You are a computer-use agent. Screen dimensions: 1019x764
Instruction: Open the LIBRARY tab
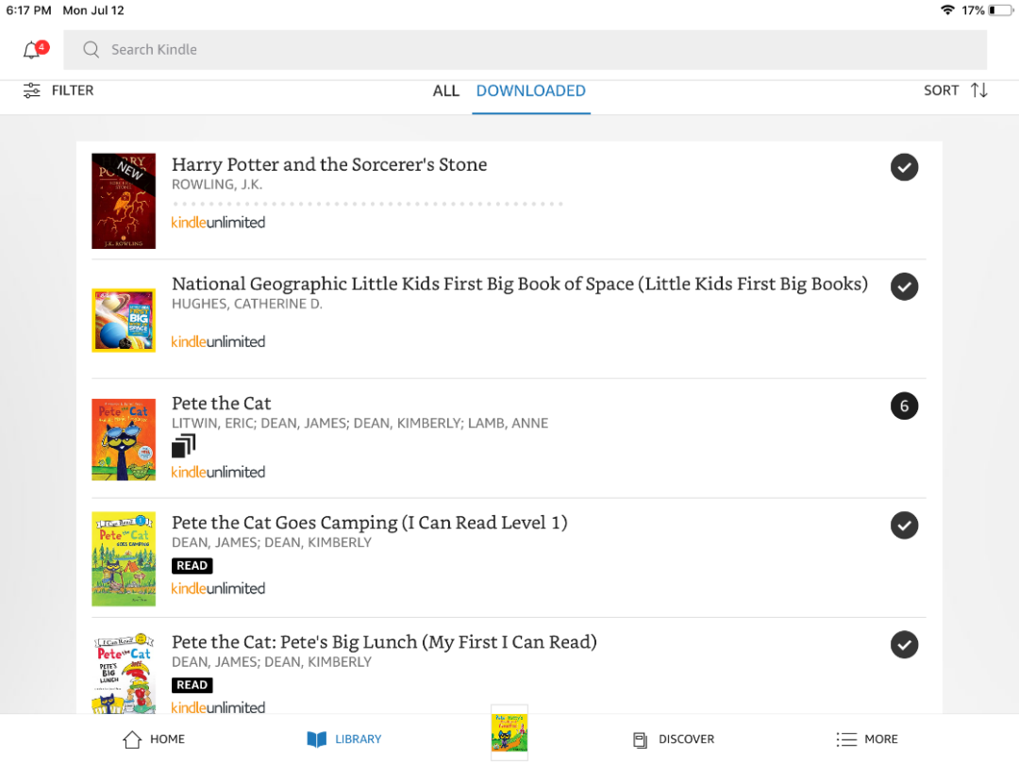pos(343,739)
